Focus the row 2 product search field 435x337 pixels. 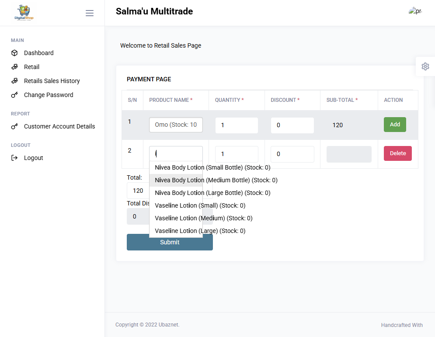[x=176, y=154]
